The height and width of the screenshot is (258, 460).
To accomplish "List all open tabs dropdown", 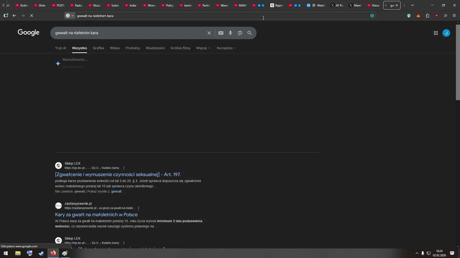I will (413, 5).
